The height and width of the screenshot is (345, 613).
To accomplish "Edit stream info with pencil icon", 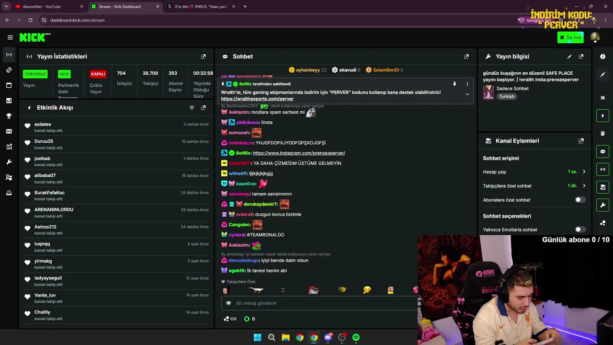I will point(569,57).
